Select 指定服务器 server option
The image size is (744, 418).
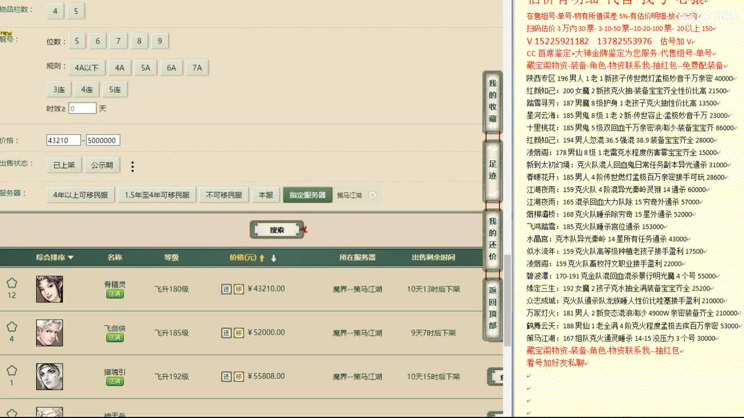307,195
